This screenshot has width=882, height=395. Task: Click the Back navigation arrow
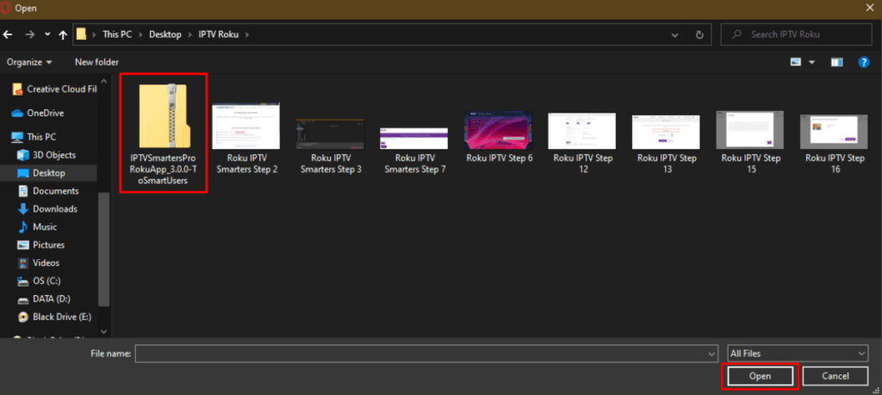tap(8, 34)
